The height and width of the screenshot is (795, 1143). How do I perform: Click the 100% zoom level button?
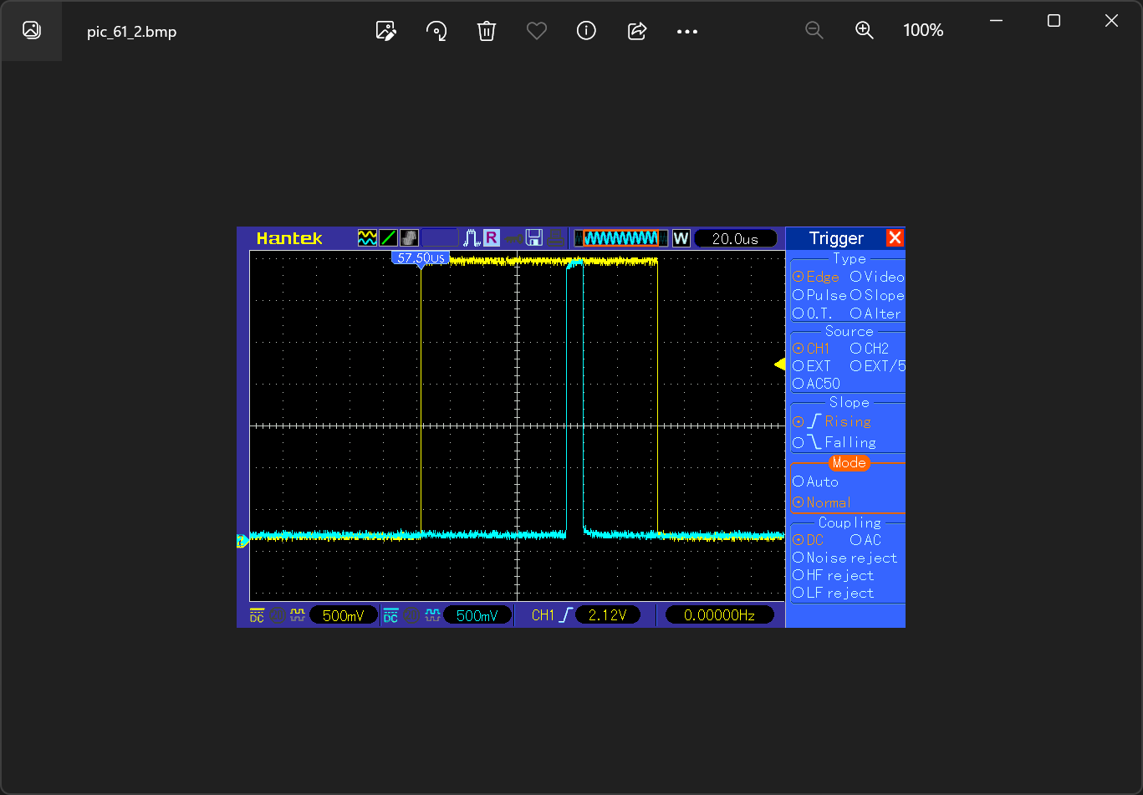pyautogui.click(x=923, y=31)
